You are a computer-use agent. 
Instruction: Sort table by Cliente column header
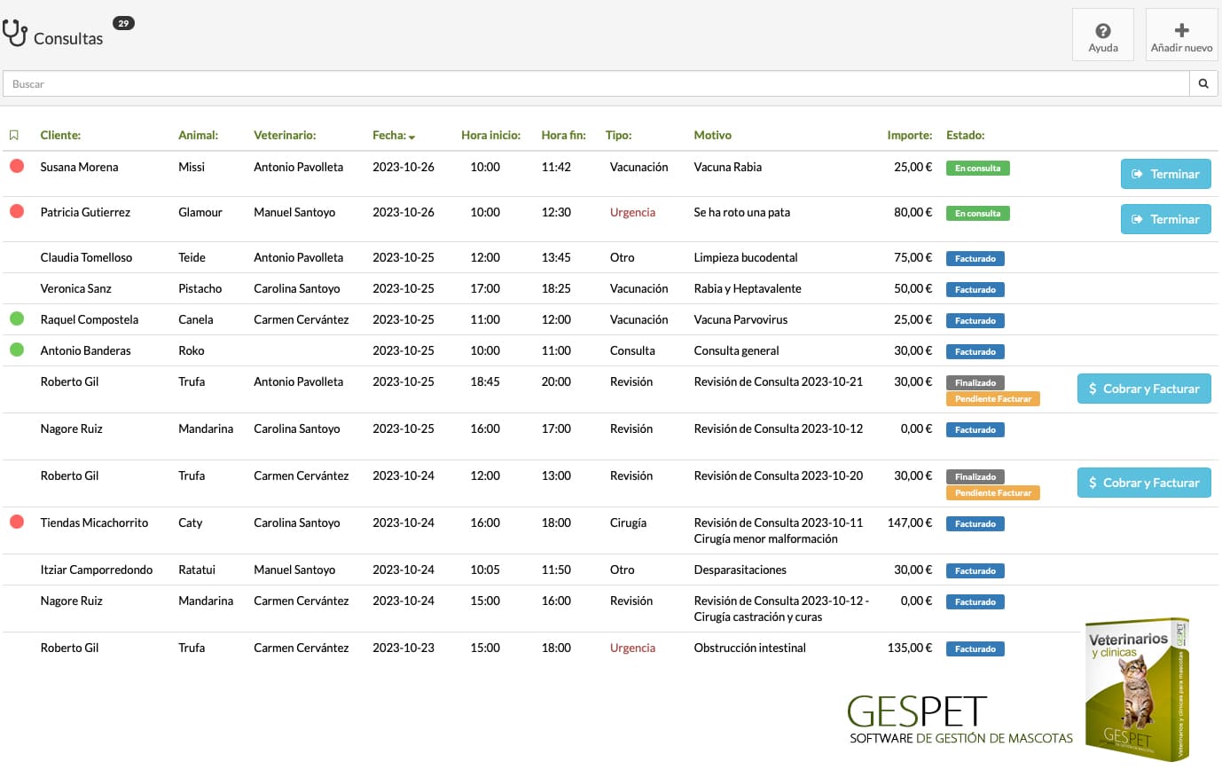[60, 136]
